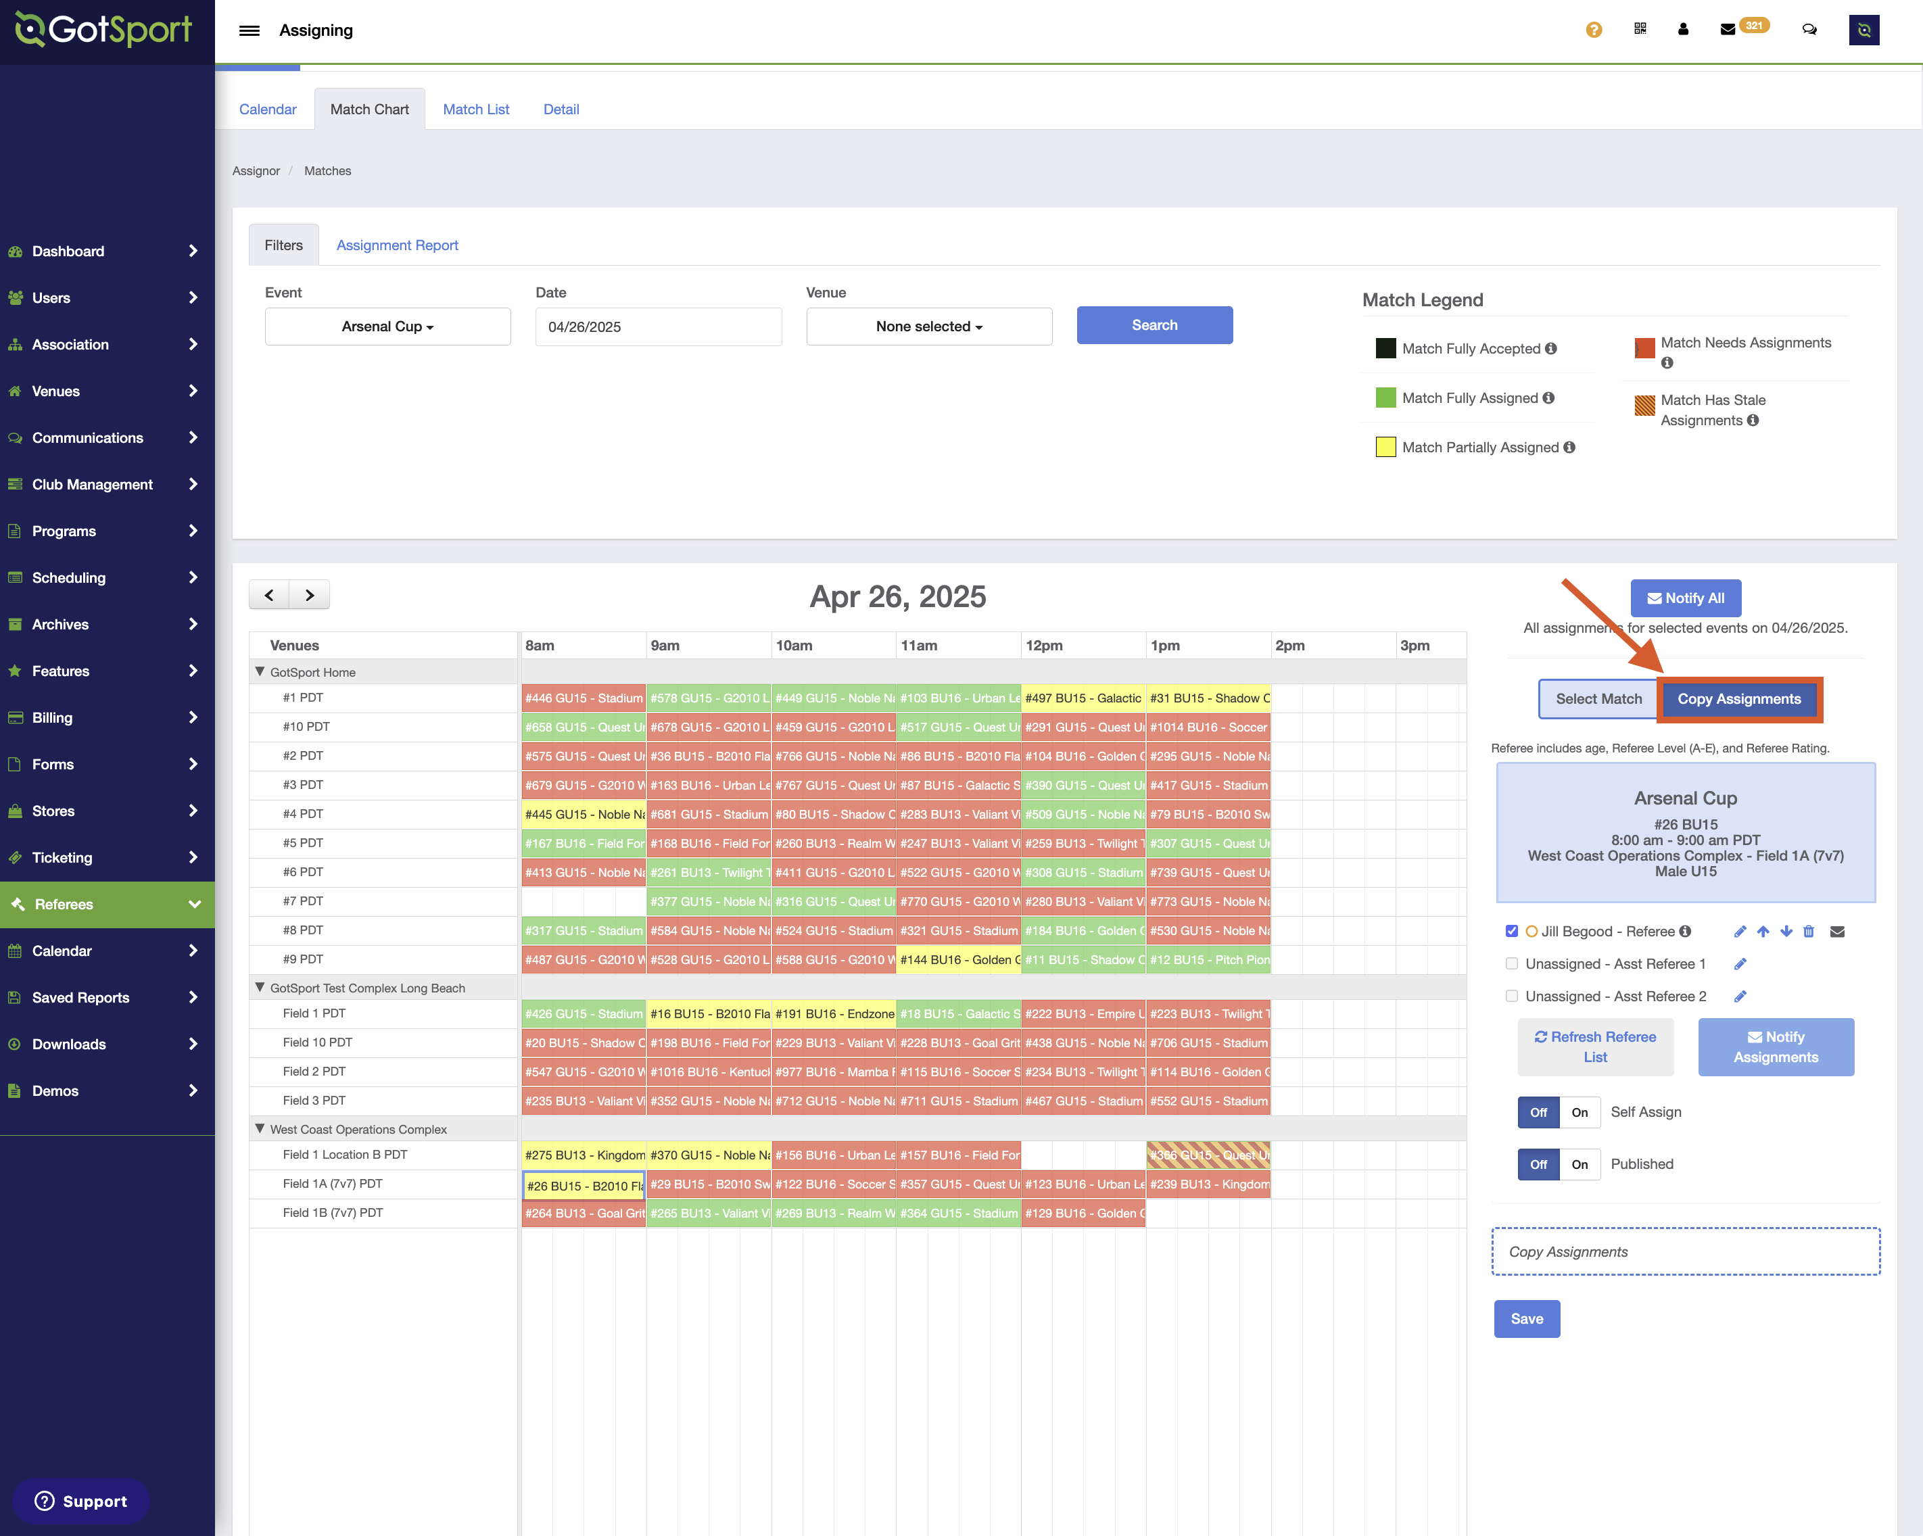Viewport: 1923px width, 1536px height.
Task: Open the Venue None selected dropdown
Action: click(x=928, y=327)
